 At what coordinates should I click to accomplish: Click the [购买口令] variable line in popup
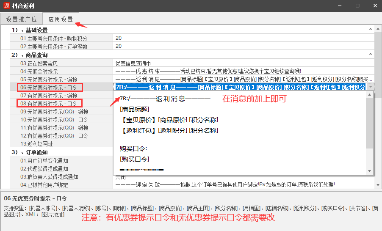click(135, 159)
